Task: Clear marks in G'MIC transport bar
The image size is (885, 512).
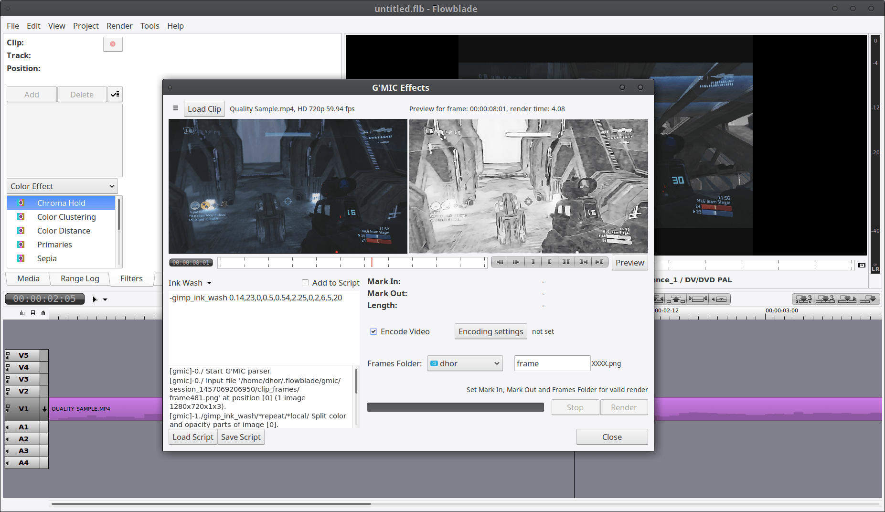Action: pos(566,262)
